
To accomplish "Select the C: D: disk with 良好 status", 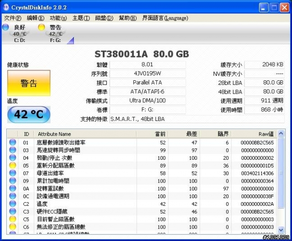I will [19, 33].
